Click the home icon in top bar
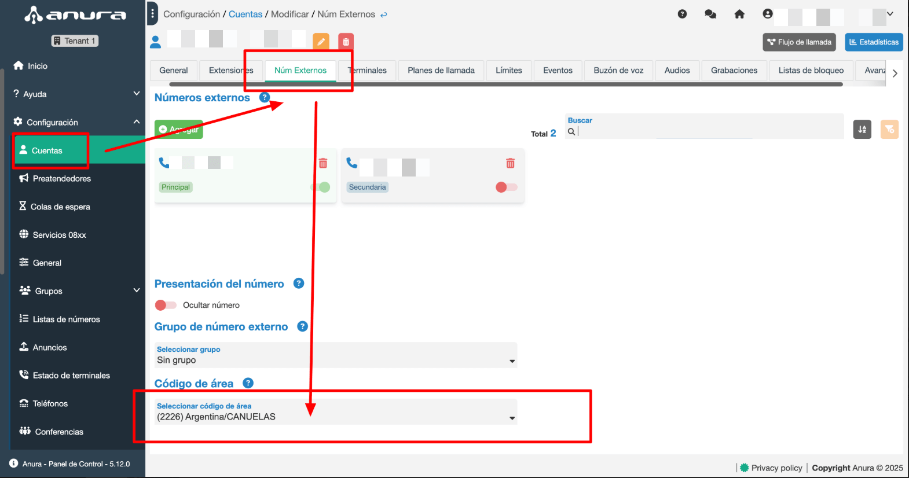Image resolution: width=909 pixels, height=478 pixels. click(739, 14)
